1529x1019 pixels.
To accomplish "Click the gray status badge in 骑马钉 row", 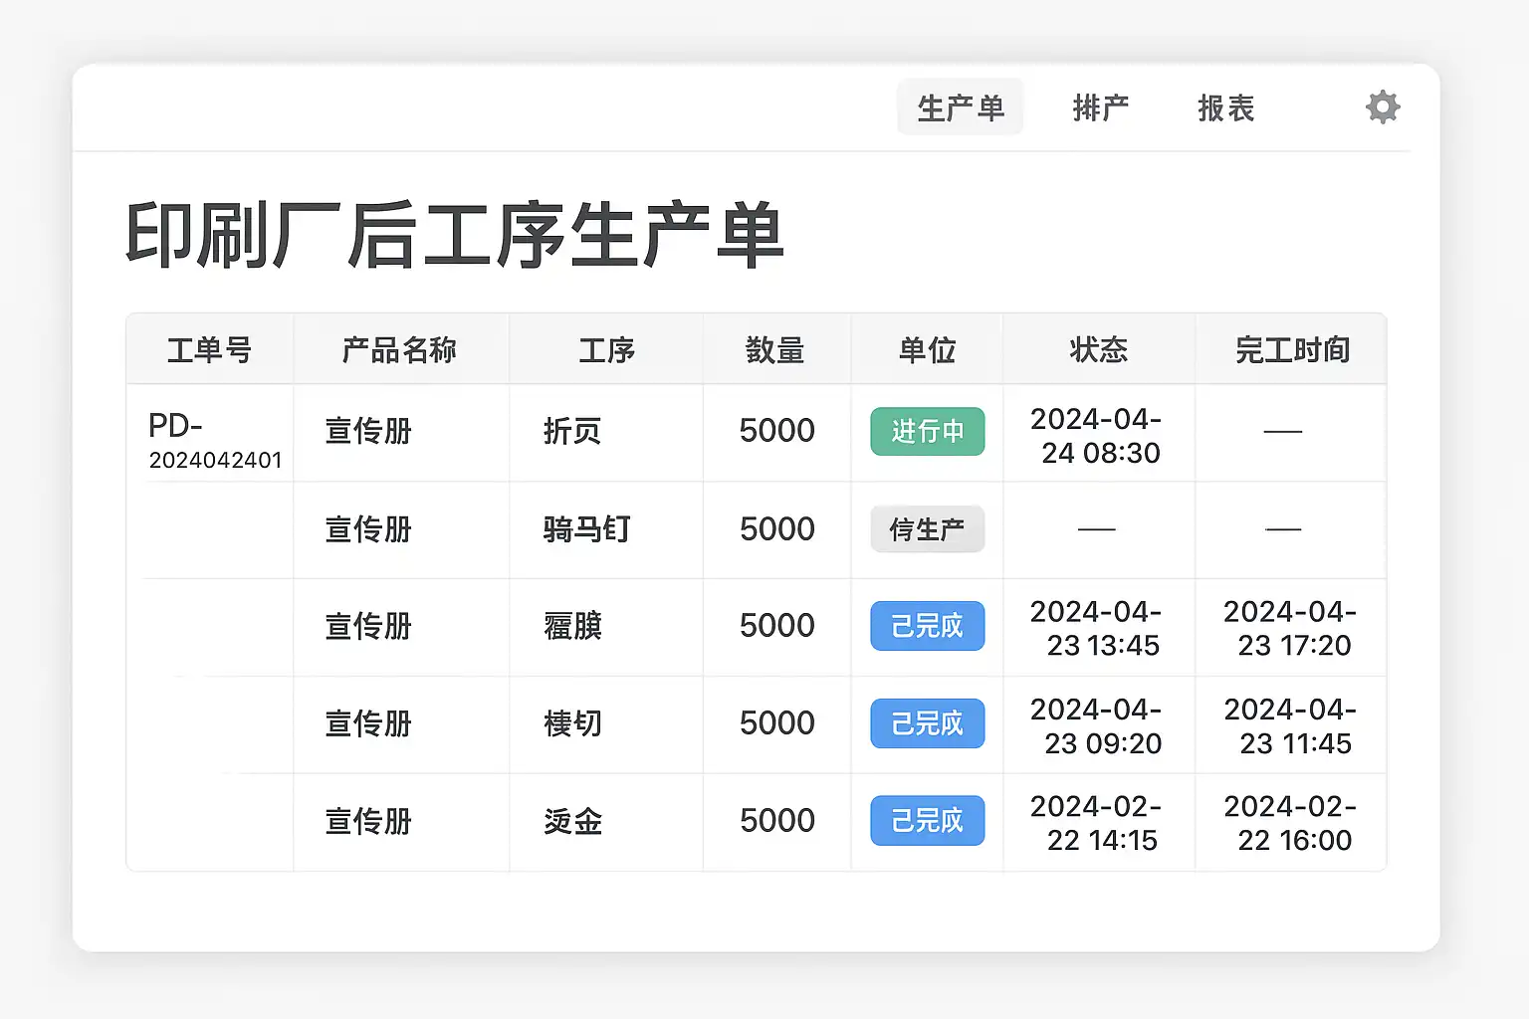I will [927, 529].
